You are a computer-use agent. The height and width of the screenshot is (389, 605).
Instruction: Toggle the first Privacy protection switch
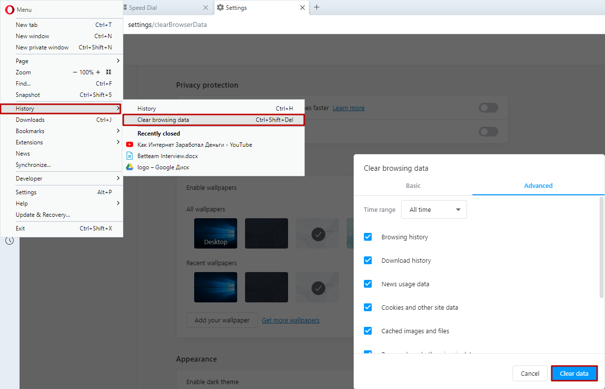pyautogui.click(x=489, y=108)
